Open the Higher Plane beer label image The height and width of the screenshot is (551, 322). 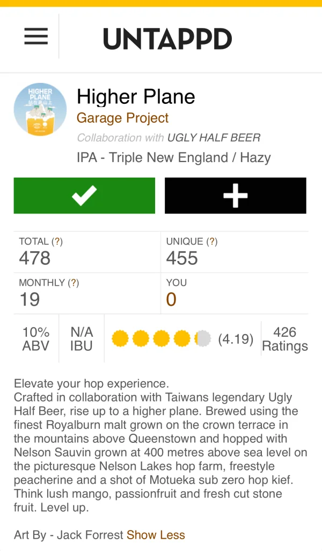pyautogui.click(x=40, y=109)
